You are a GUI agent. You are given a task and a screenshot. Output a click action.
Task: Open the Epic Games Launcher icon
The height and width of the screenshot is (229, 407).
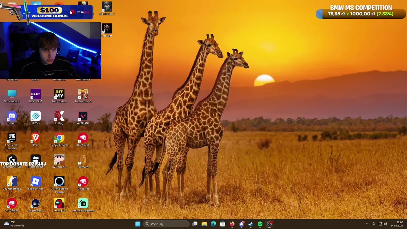[x=12, y=141]
